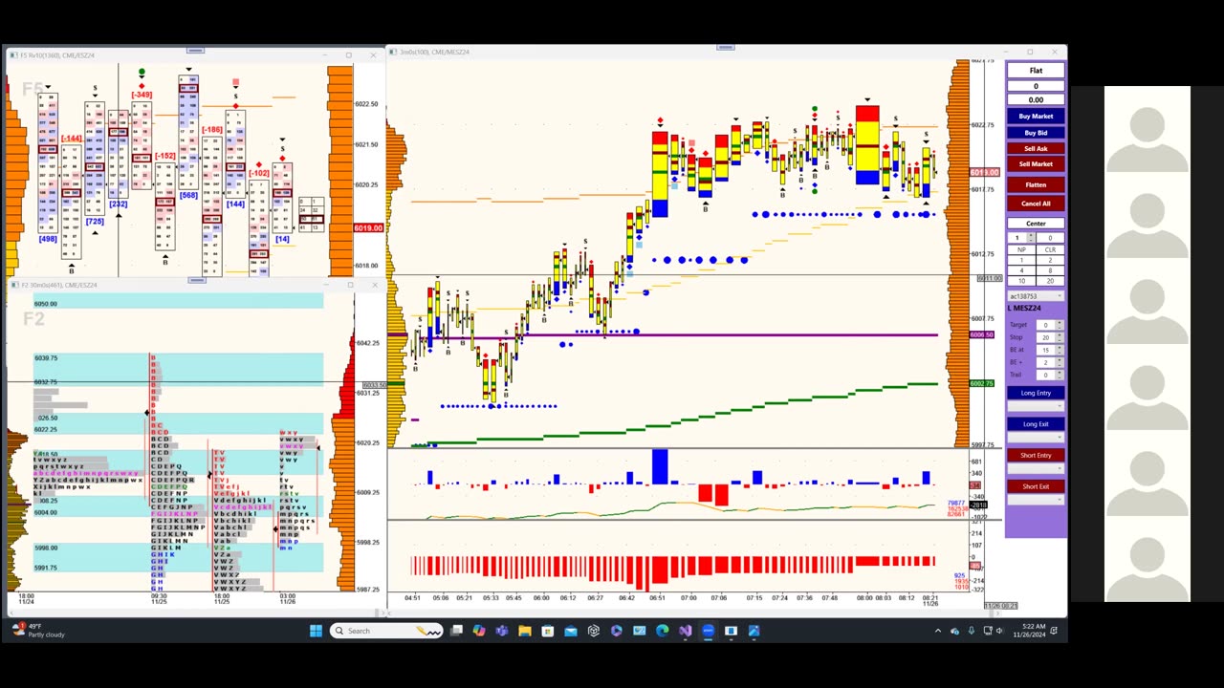Open the Mail app taskbar icon
The height and width of the screenshot is (688, 1224).
click(x=571, y=631)
